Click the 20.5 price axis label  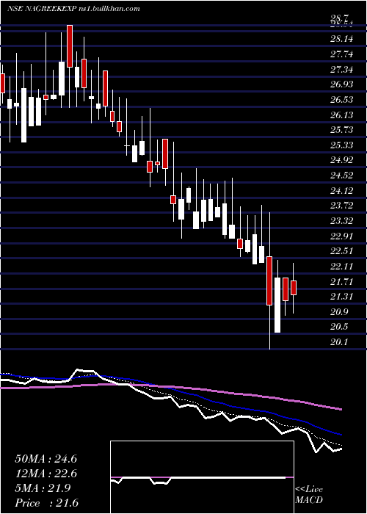click(x=339, y=327)
